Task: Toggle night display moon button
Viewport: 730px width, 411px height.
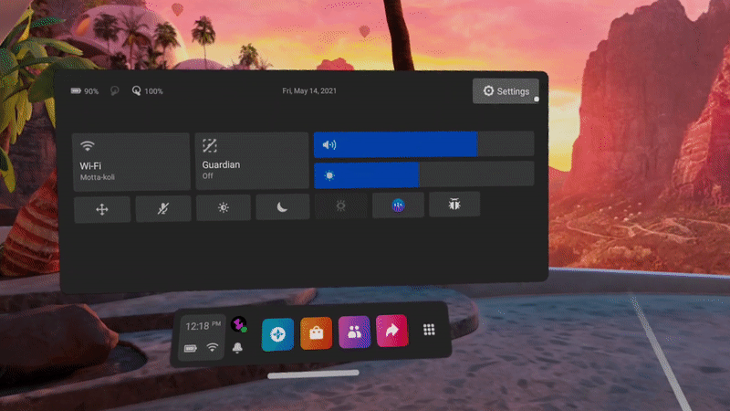Action: coord(283,208)
